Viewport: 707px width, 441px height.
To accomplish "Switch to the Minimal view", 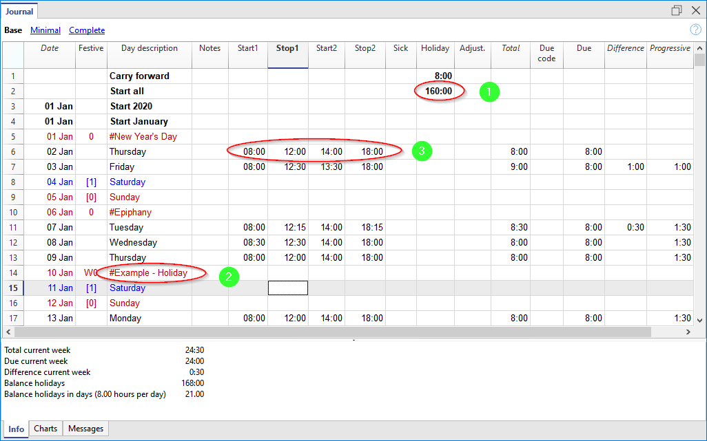I will [45, 30].
